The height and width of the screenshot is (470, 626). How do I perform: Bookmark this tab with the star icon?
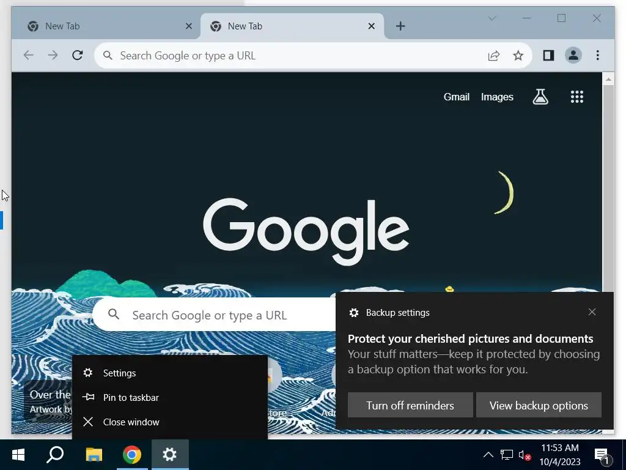click(518, 56)
